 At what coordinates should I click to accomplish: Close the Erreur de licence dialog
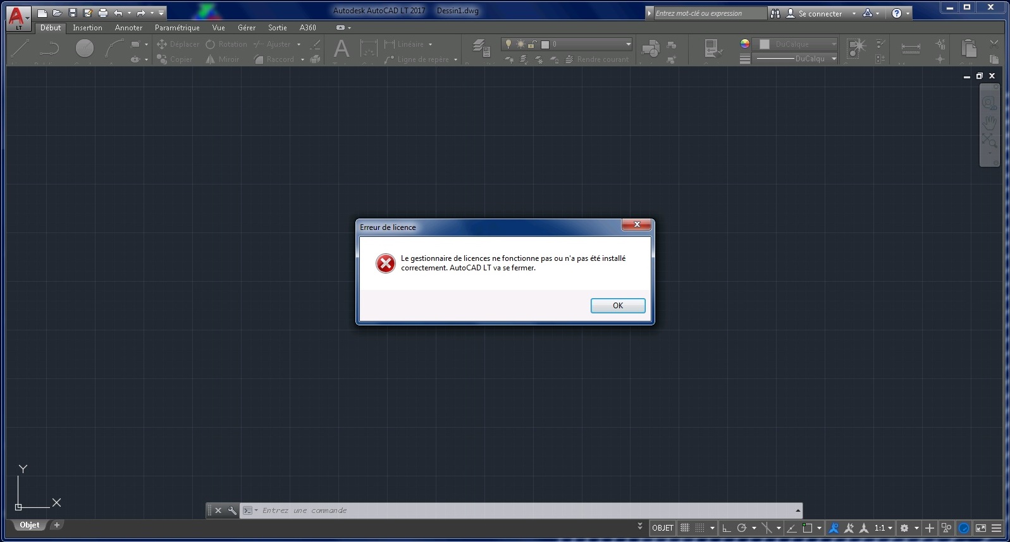(637, 224)
